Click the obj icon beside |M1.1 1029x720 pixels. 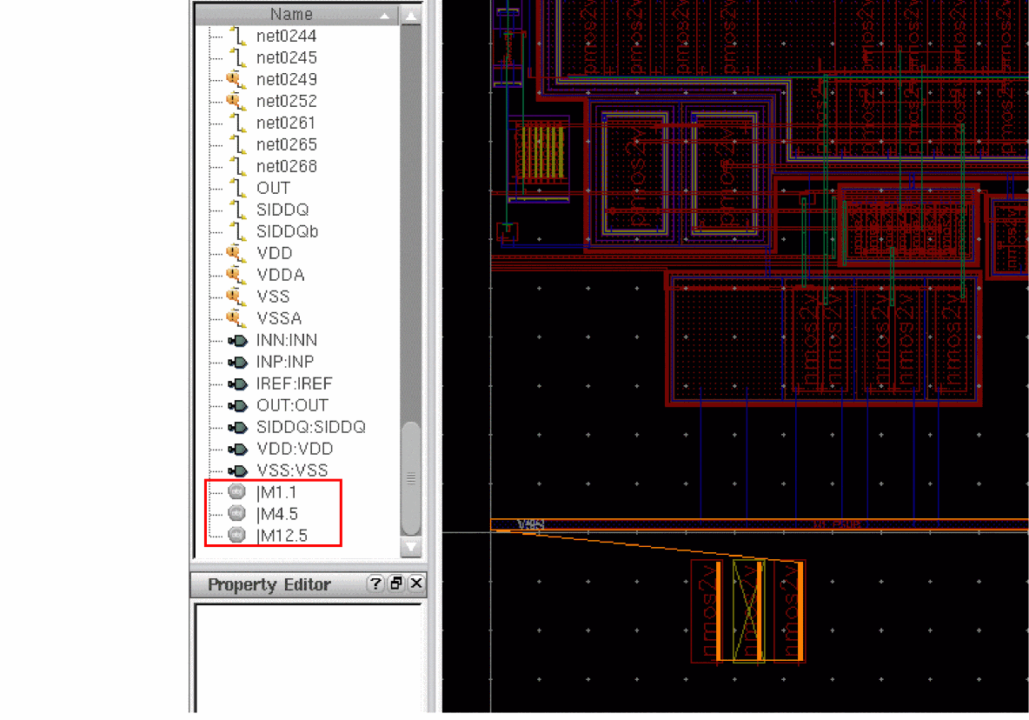236,492
